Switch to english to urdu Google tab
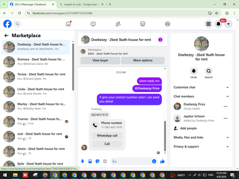 point(81,4)
